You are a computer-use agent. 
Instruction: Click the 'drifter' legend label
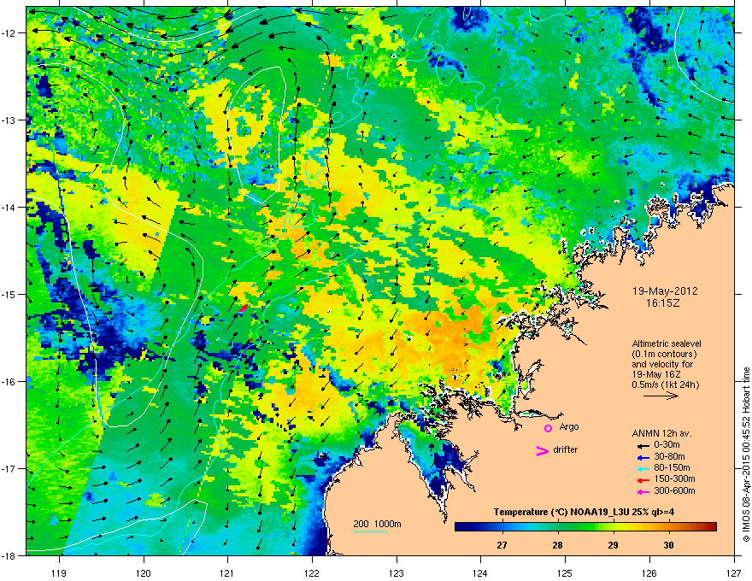[x=566, y=449]
